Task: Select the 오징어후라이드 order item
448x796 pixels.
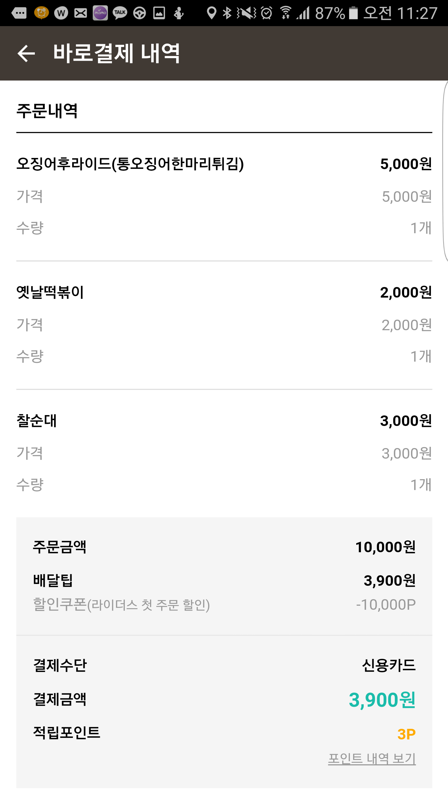Action: [130, 164]
